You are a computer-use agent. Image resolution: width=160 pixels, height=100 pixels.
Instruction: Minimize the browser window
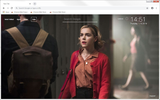tap(148, 1)
